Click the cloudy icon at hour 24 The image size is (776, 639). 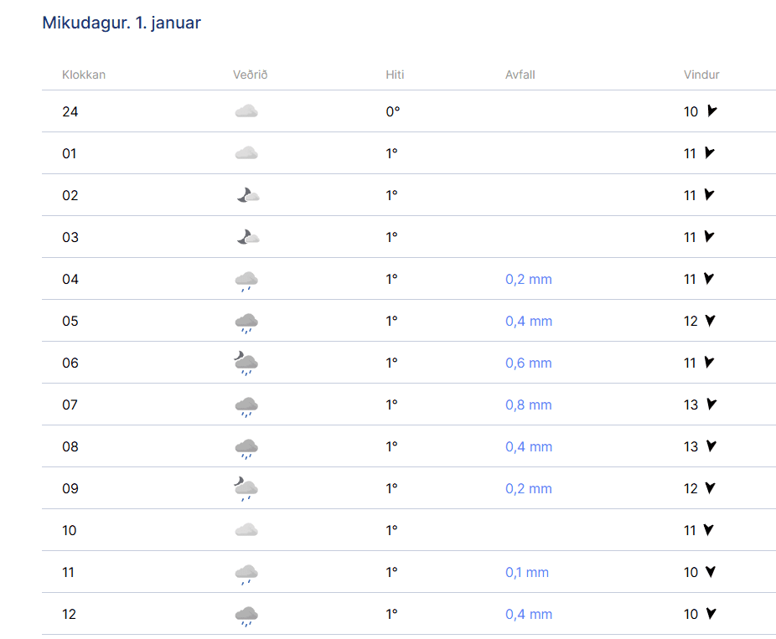[246, 111]
